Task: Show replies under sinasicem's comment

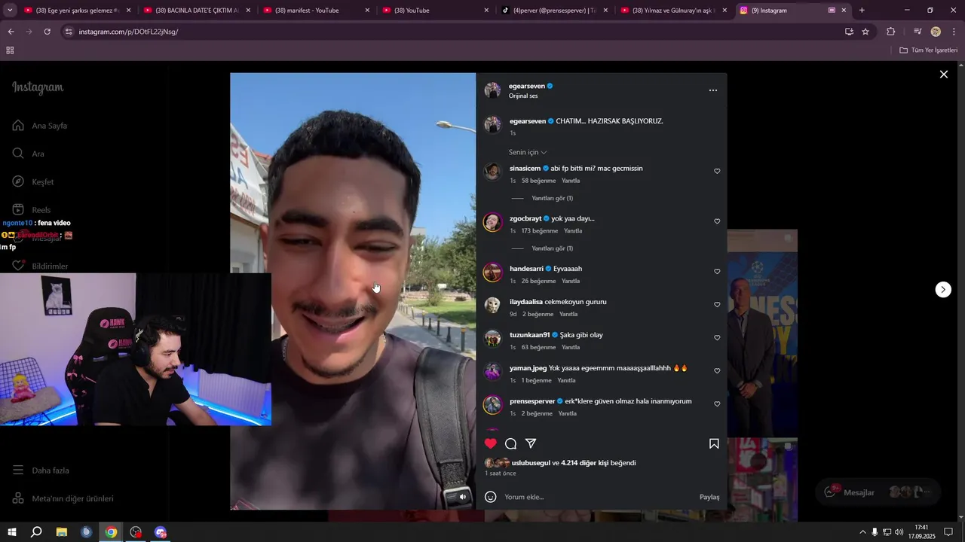Action: pyautogui.click(x=552, y=198)
